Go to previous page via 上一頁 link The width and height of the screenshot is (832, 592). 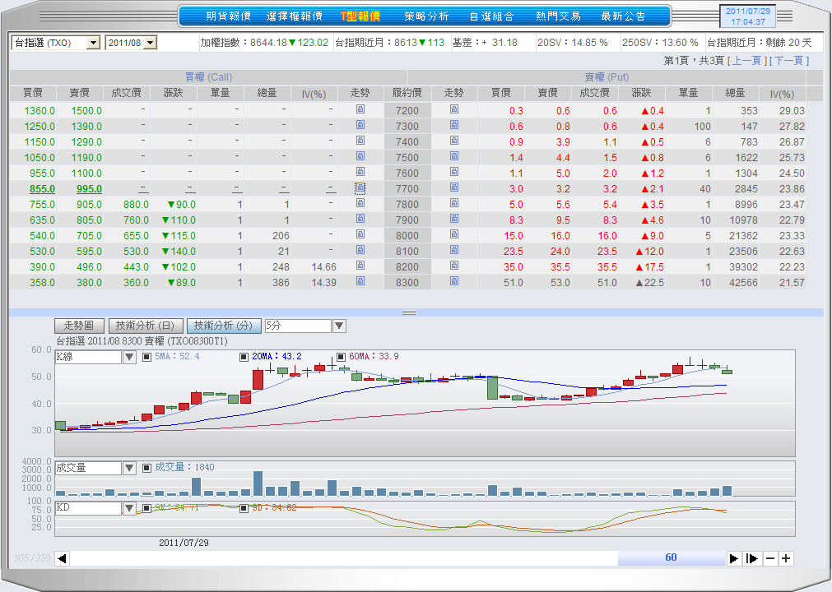pyautogui.click(x=746, y=61)
